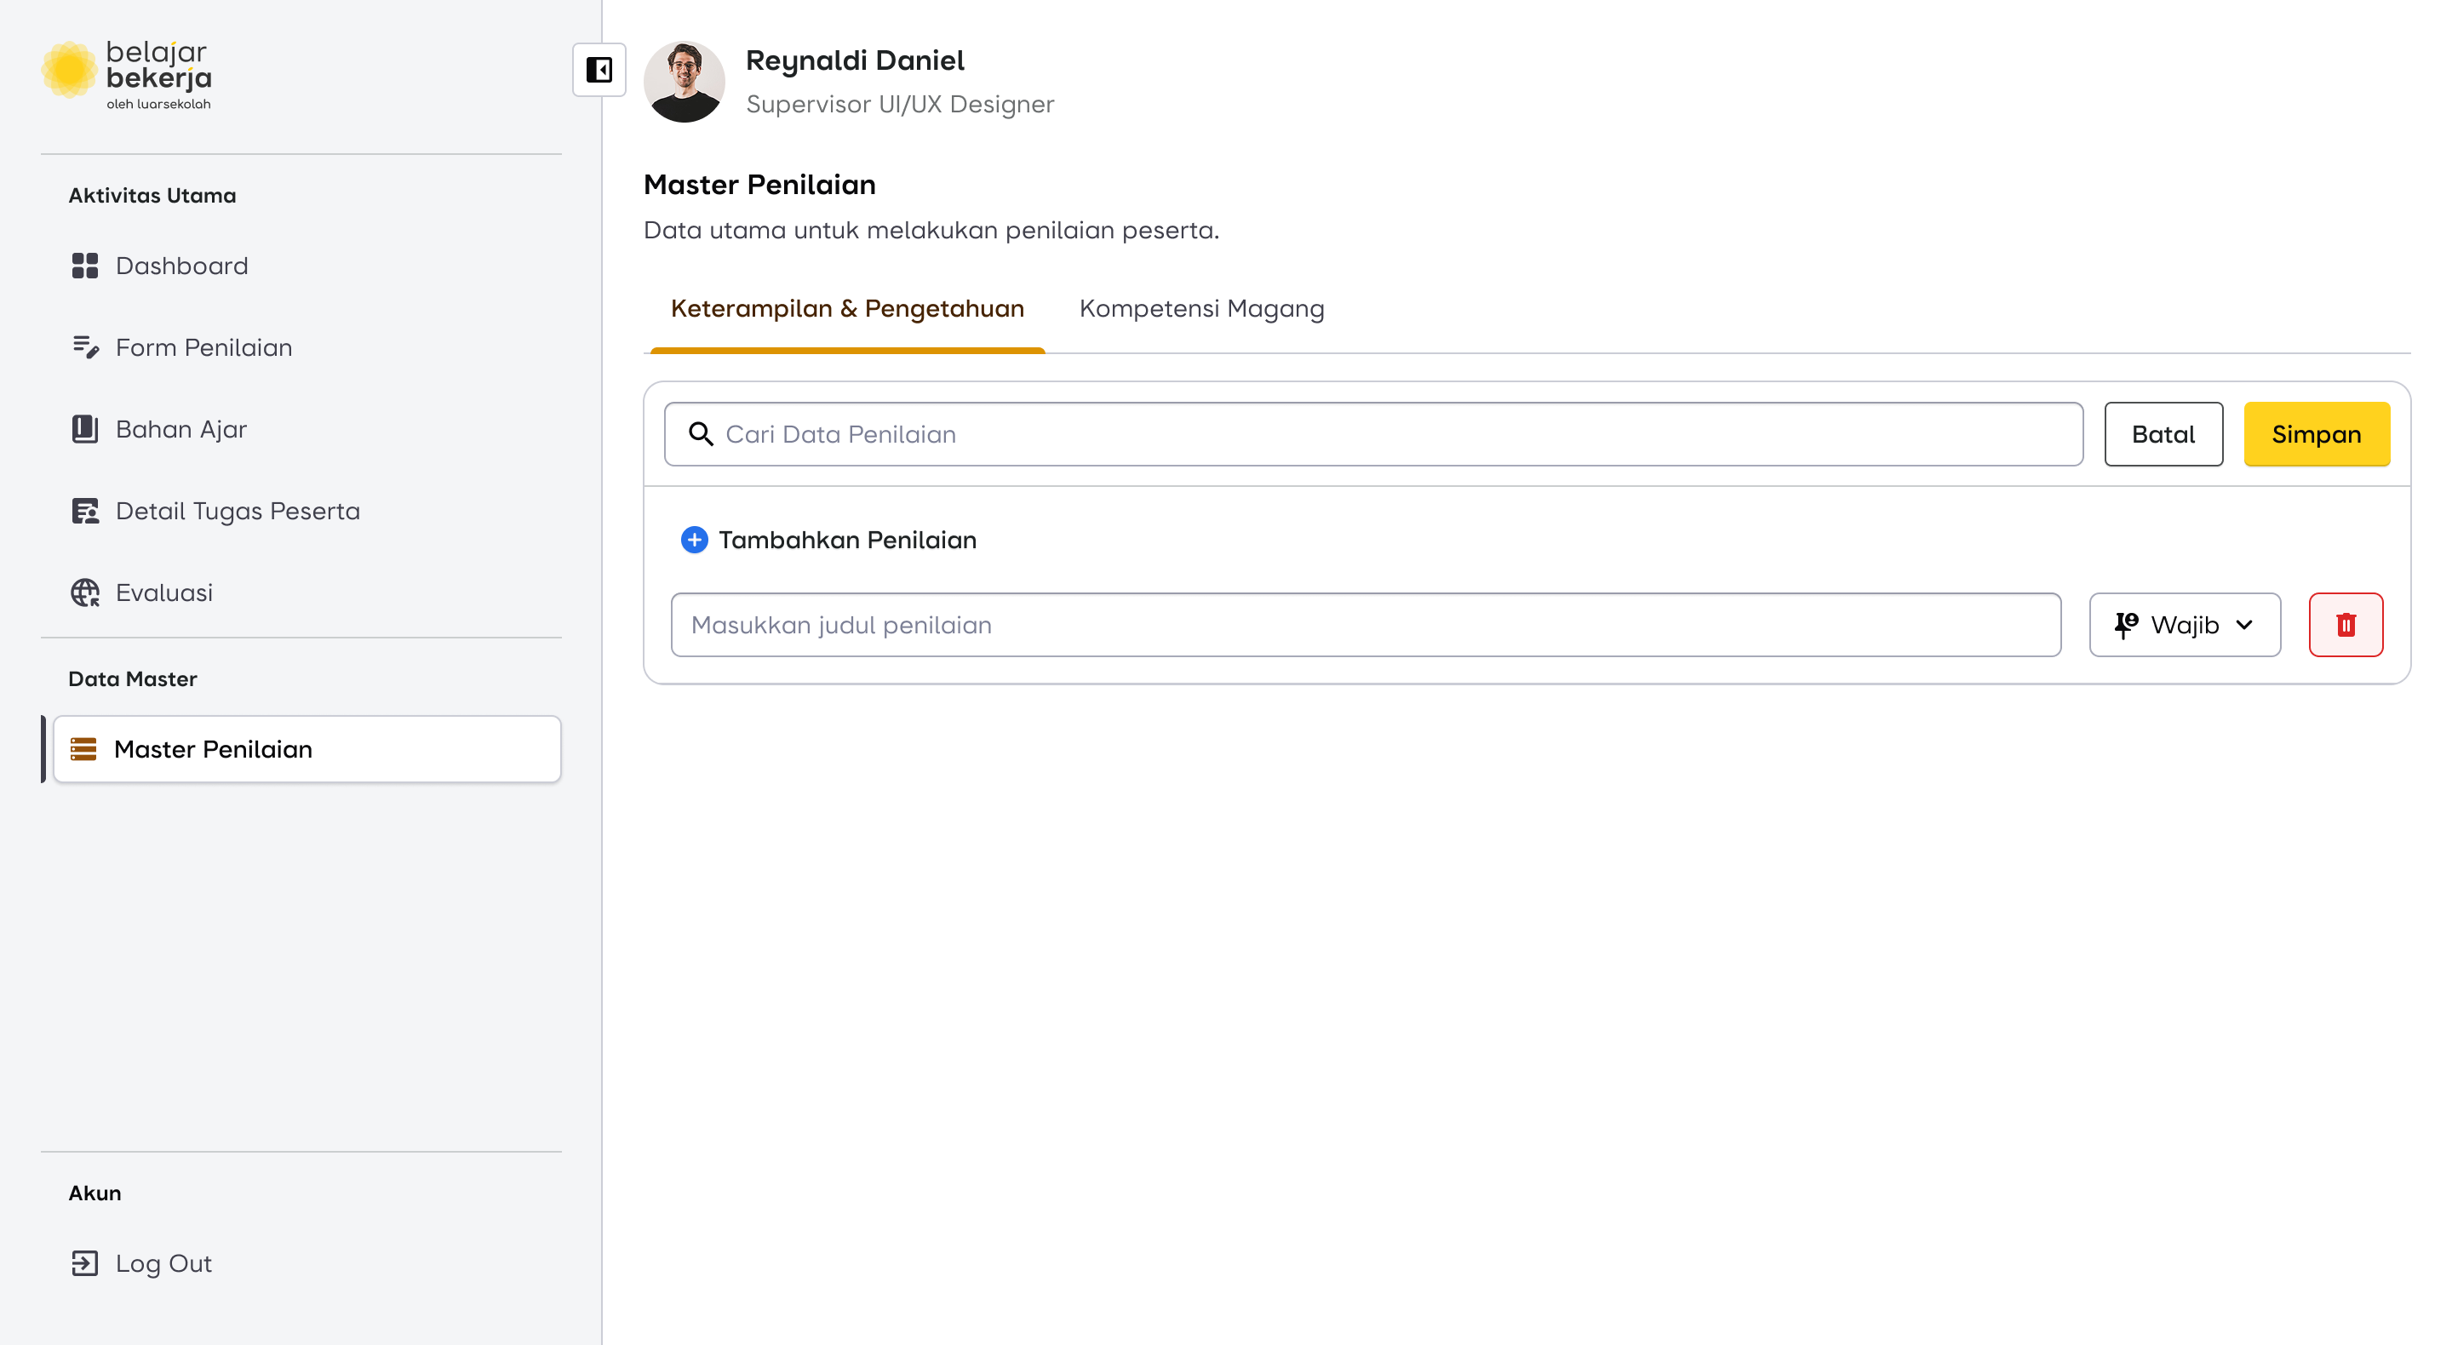Collapse the sidebar with the panel toggle icon
The height and width of the screenshot is (1345, 2452).
(599, 70)
